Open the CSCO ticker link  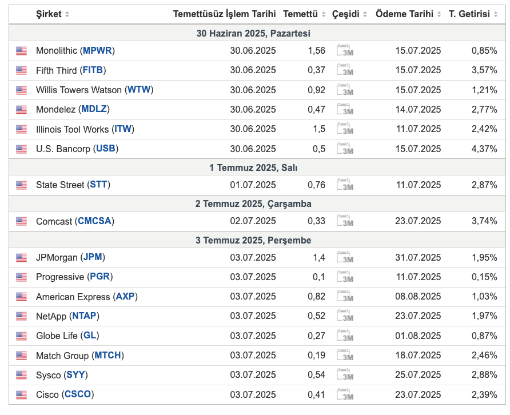(x=78, y=394)
